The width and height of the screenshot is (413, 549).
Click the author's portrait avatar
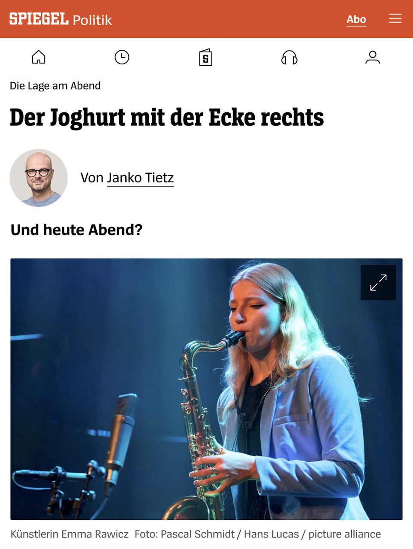coord(39,178)
